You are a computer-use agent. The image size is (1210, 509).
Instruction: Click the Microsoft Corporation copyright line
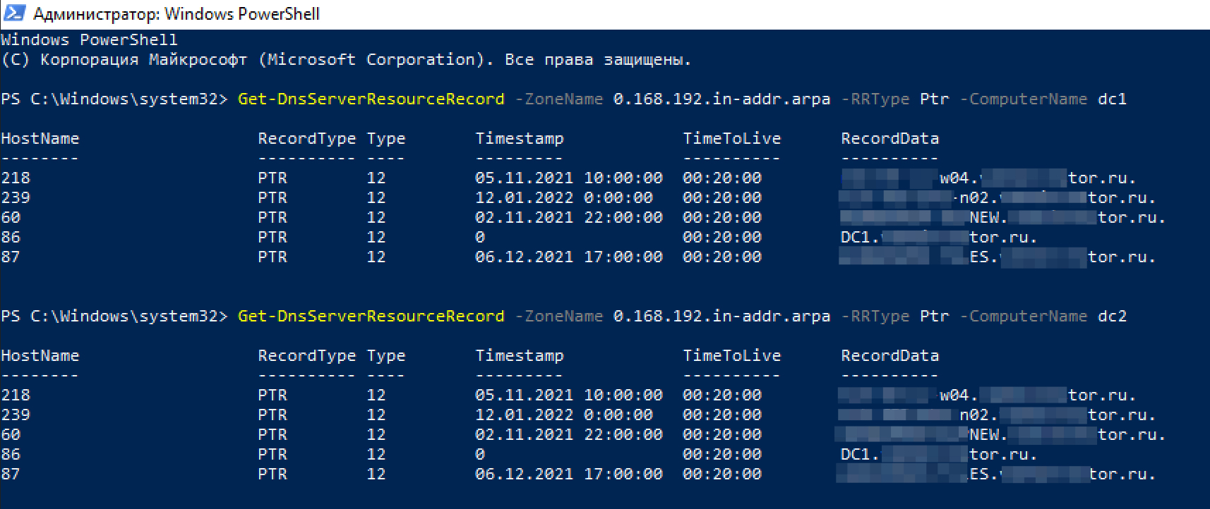(346, 59)
